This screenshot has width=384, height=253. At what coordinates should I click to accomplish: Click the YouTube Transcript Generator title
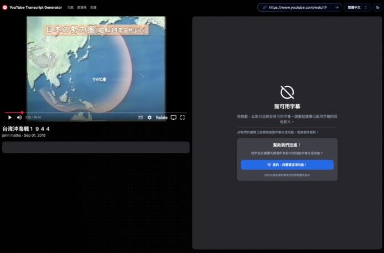coord(35,8)
